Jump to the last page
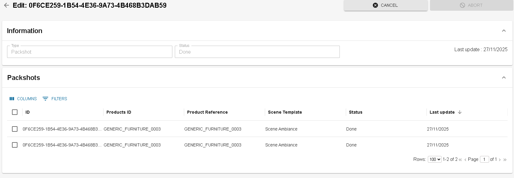This screenshot has width=514, height=178. [505, 160]
